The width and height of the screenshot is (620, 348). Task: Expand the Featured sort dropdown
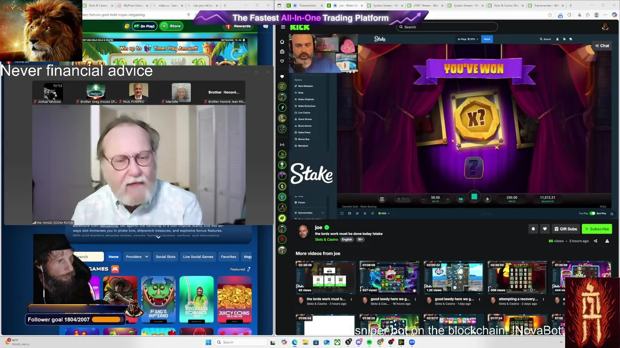tap(241, 269)
